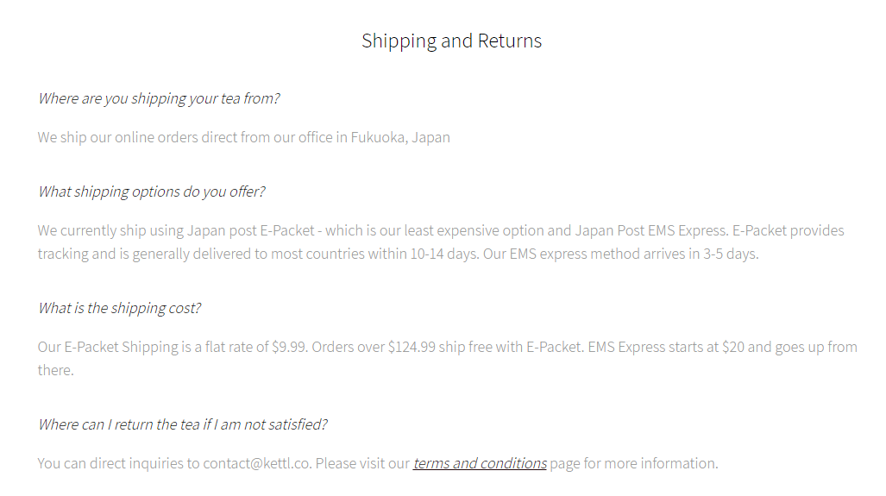Open the terms and conditions link
Viewport: 886px width, 496px height.
coord(480,463)
